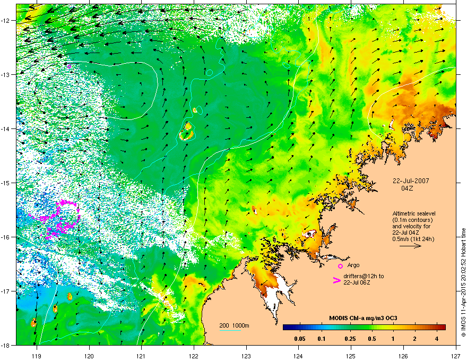Click the colorbar tick label '4'

click(436, 339)
